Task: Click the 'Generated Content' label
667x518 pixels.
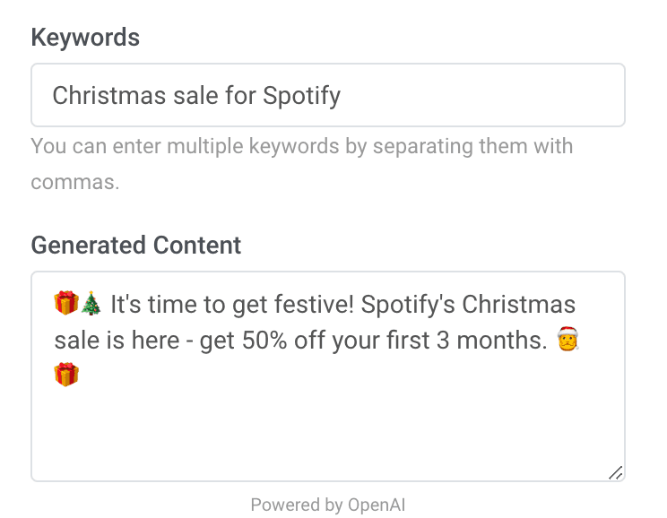Action: click(x=136, y=245)
